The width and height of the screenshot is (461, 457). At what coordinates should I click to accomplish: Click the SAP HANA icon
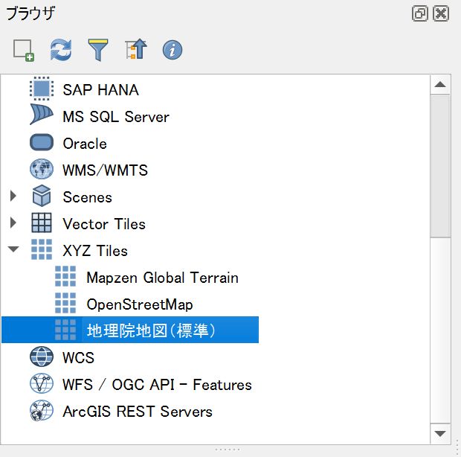[42, 89]
